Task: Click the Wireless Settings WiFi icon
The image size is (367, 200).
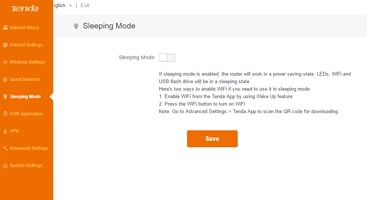Action: coord(5,63)
